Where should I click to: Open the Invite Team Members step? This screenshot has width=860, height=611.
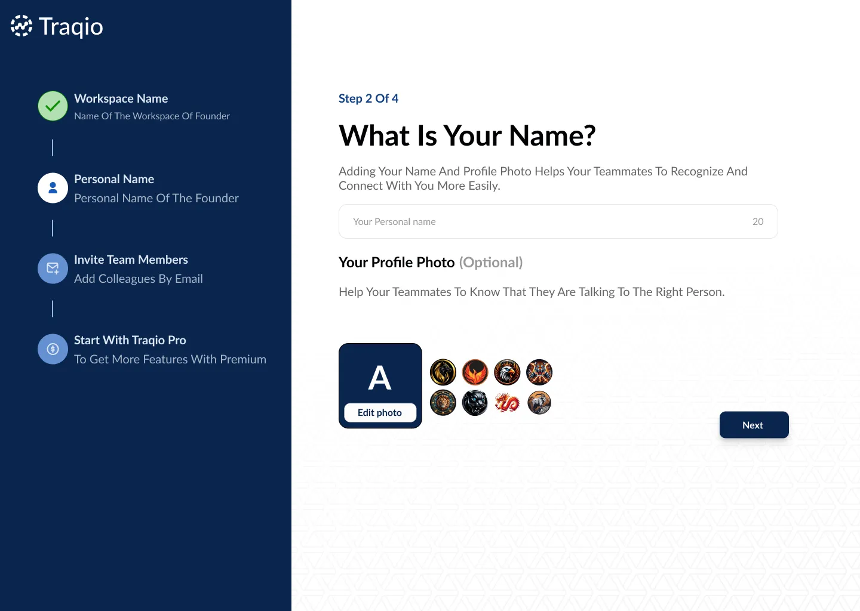[x=131, y=260]
